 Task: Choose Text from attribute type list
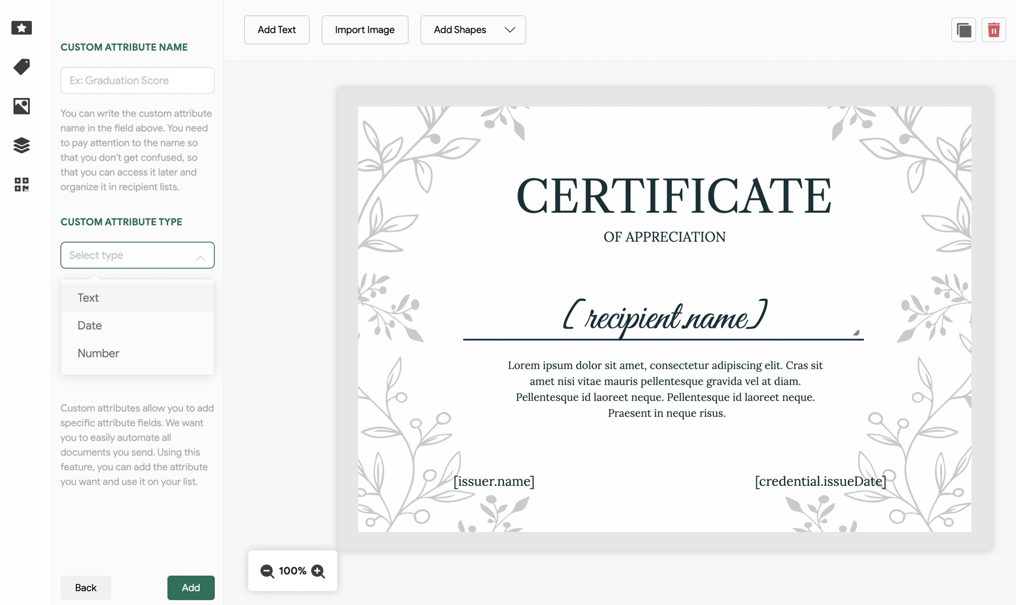coord(88,298)
